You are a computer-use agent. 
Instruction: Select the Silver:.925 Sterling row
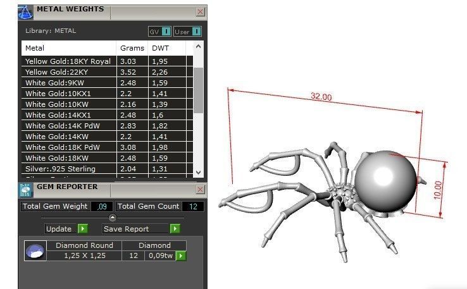[107, 168]
